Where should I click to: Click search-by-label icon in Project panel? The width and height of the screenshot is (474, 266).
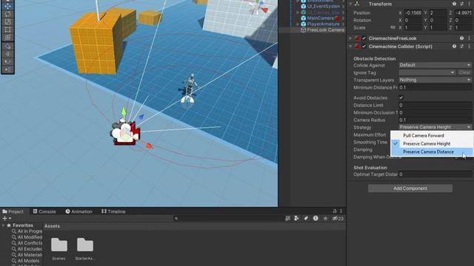(306, 219)
